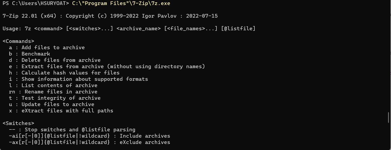Click the 'eXclude archives' switch line

[x=89, y=142]
